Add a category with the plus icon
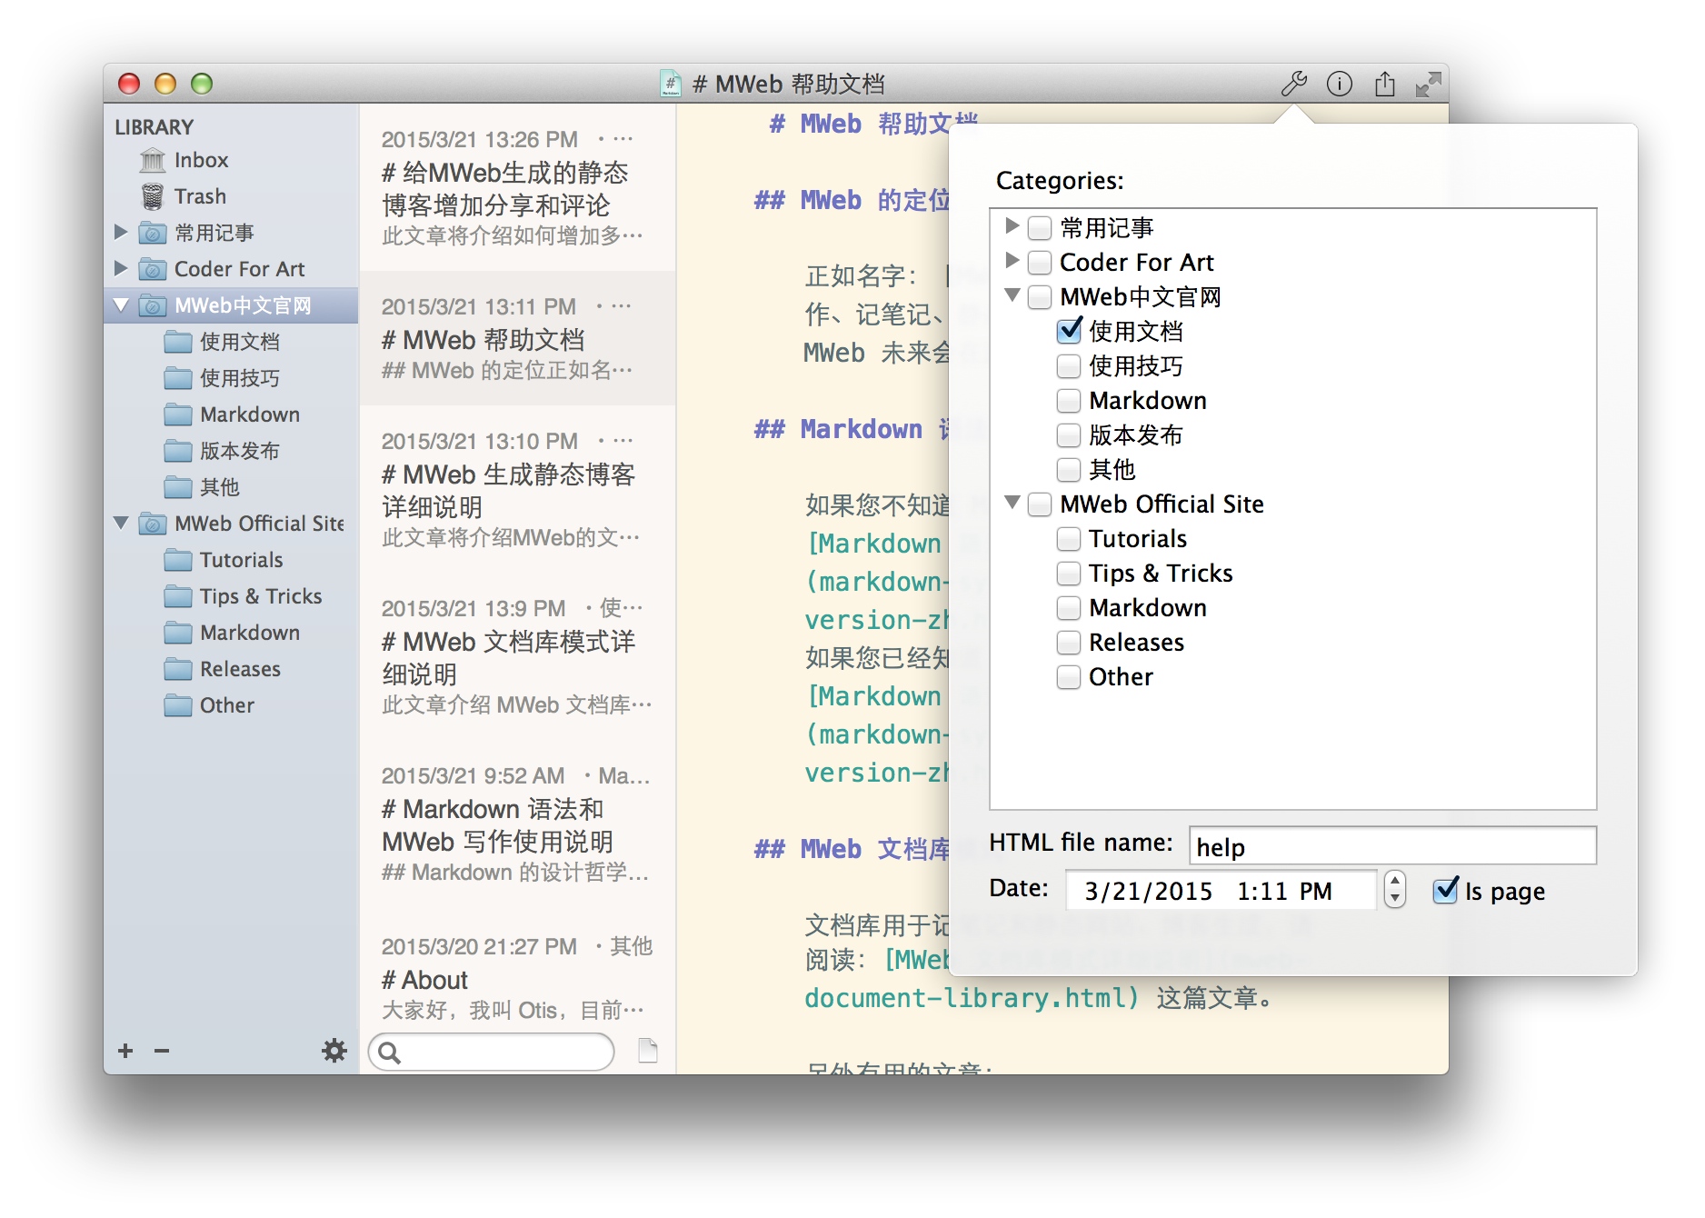This screenshot has height=1218, width=1705. coord(125,1051)
